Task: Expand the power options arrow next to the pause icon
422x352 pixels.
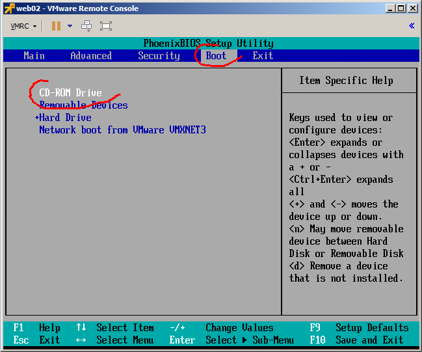Action: pyautogui.click(x=70, y=26)
